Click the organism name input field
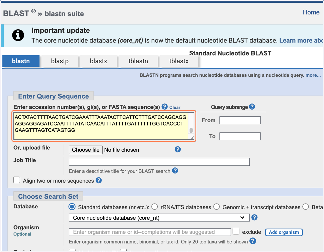This screenshot has width=324, height=252. tap(150, 232)
